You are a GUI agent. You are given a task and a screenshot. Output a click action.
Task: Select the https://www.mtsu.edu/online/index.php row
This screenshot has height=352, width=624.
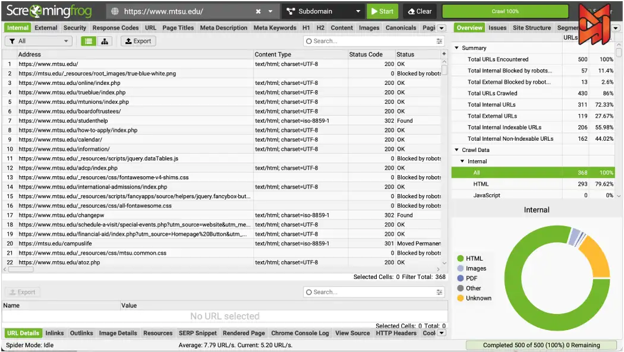[x=222, y=83]
